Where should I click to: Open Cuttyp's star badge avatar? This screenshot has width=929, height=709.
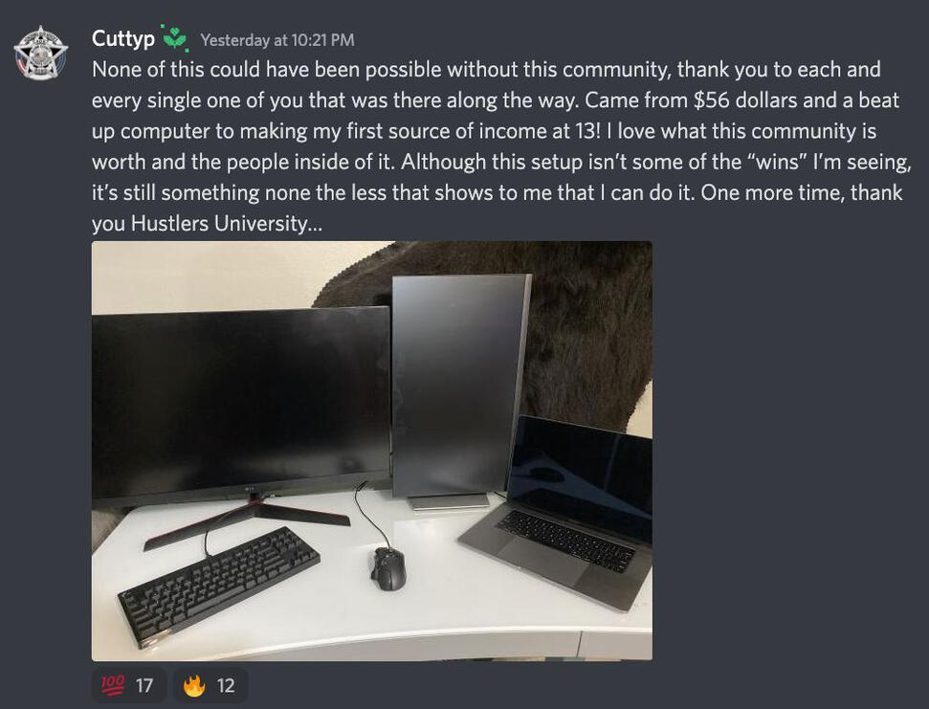click(x=41, y=53)
